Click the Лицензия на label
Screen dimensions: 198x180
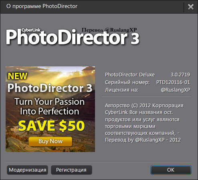click(121, 90)
